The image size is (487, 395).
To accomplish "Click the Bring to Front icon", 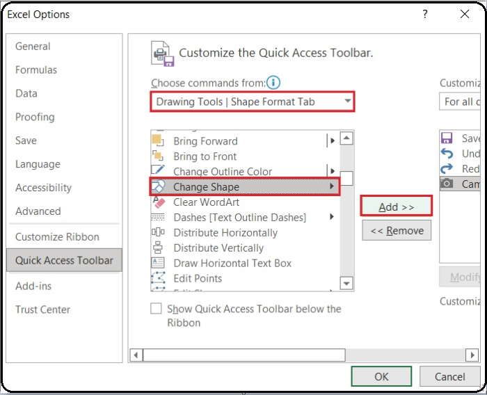I will [x=158, y=156].
